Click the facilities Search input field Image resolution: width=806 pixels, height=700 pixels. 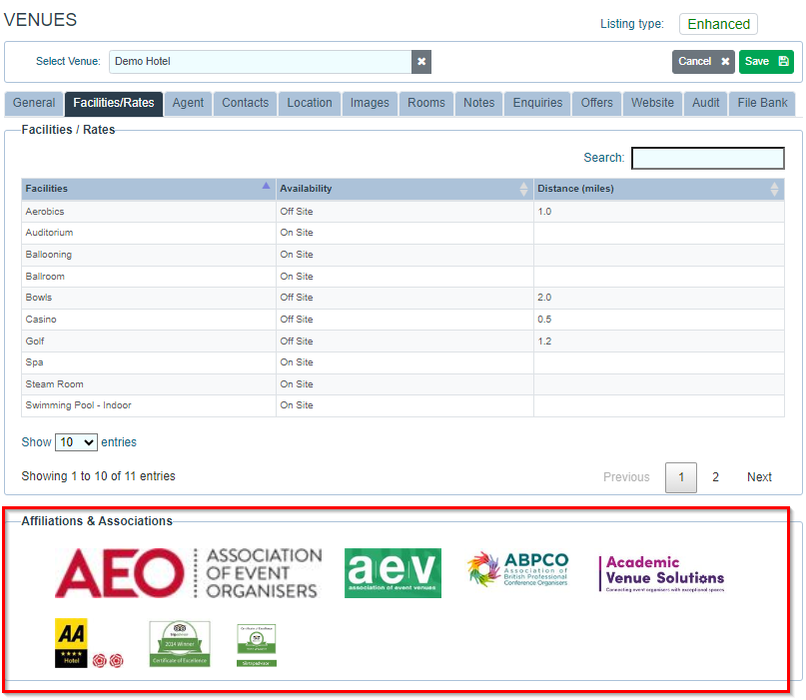708,158
